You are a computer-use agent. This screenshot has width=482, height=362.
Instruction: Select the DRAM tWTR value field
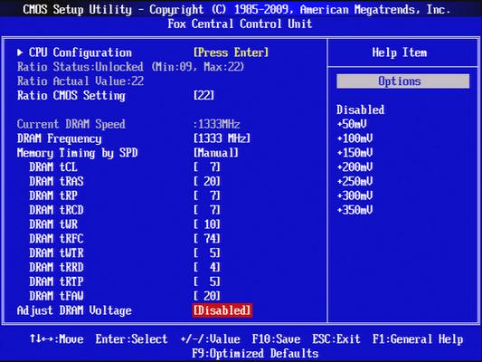click(x=207, y=252)
